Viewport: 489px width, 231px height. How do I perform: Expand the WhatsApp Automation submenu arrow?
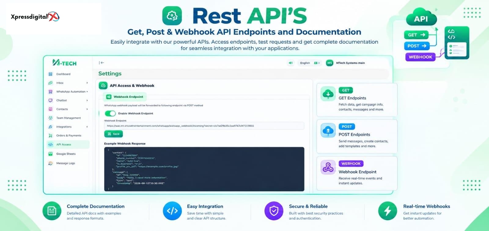point(87,92)
